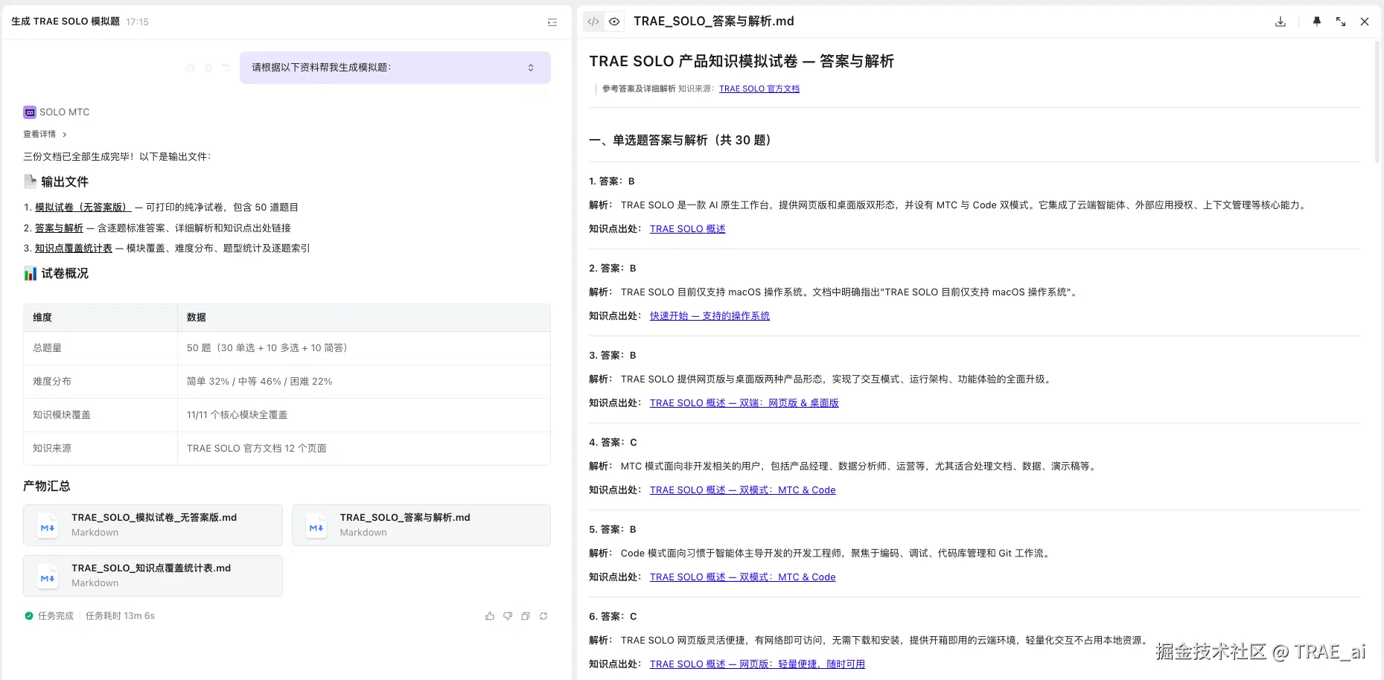Click the SOLO MTC agent icon
Image resolution: width=1384 pixels, height=680 pixels.
(30, 112)
